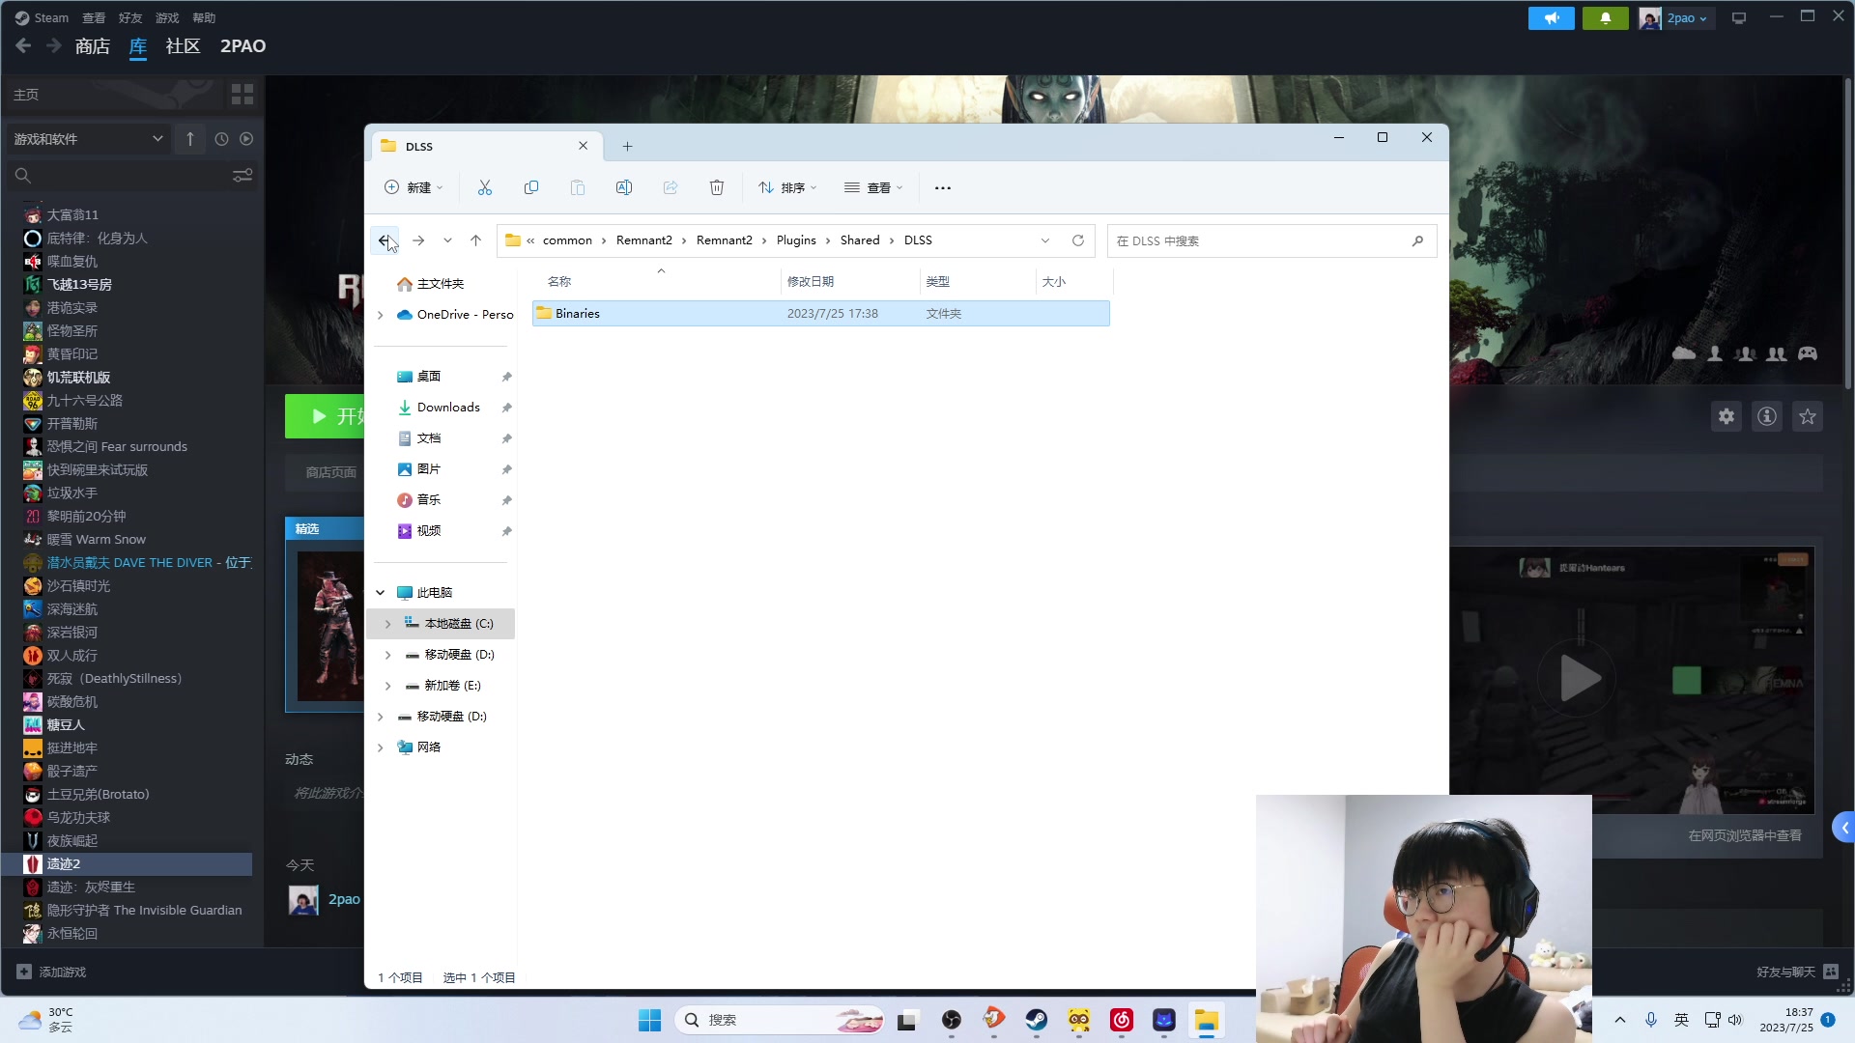The image size is (1855, 1043).
Task: Click taskbar microphone tray icon
Action: pos(1651,1020)
